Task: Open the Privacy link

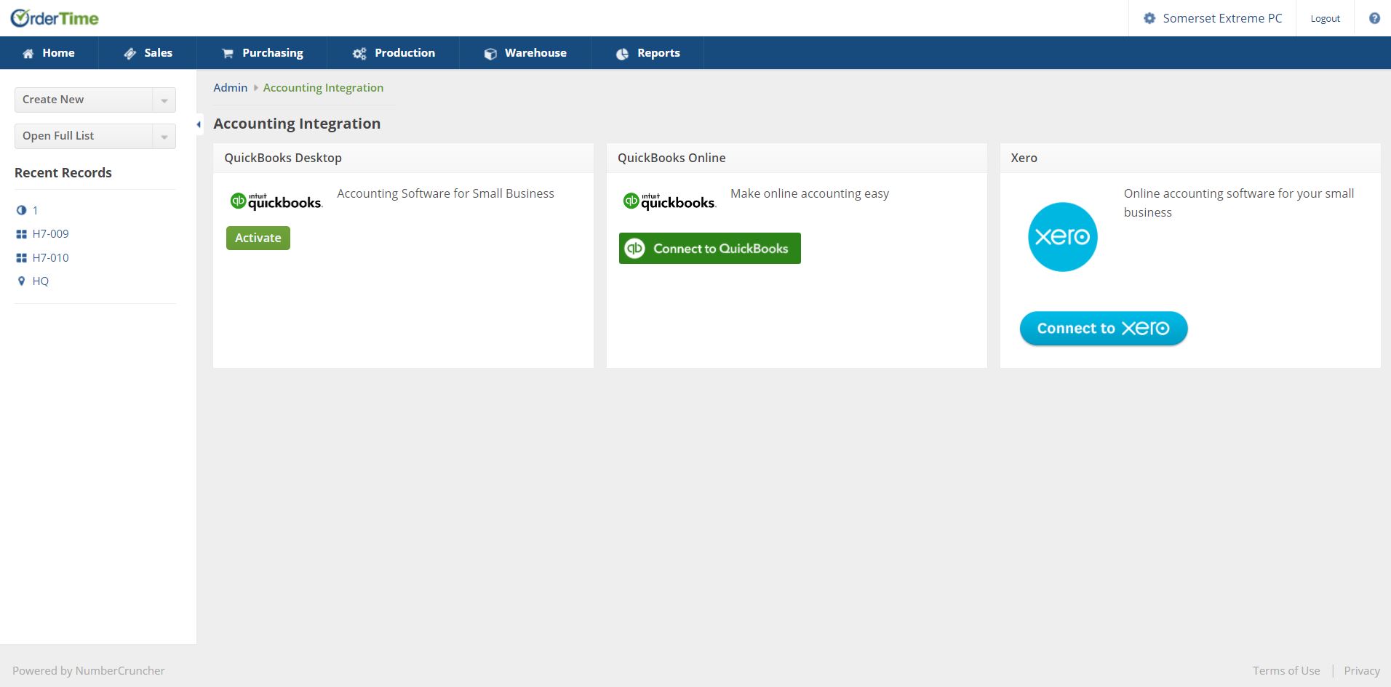Action: 1362,671
